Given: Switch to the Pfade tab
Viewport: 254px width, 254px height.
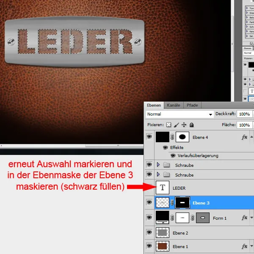Looking at the screenshot, I should [x=193, y=105].
